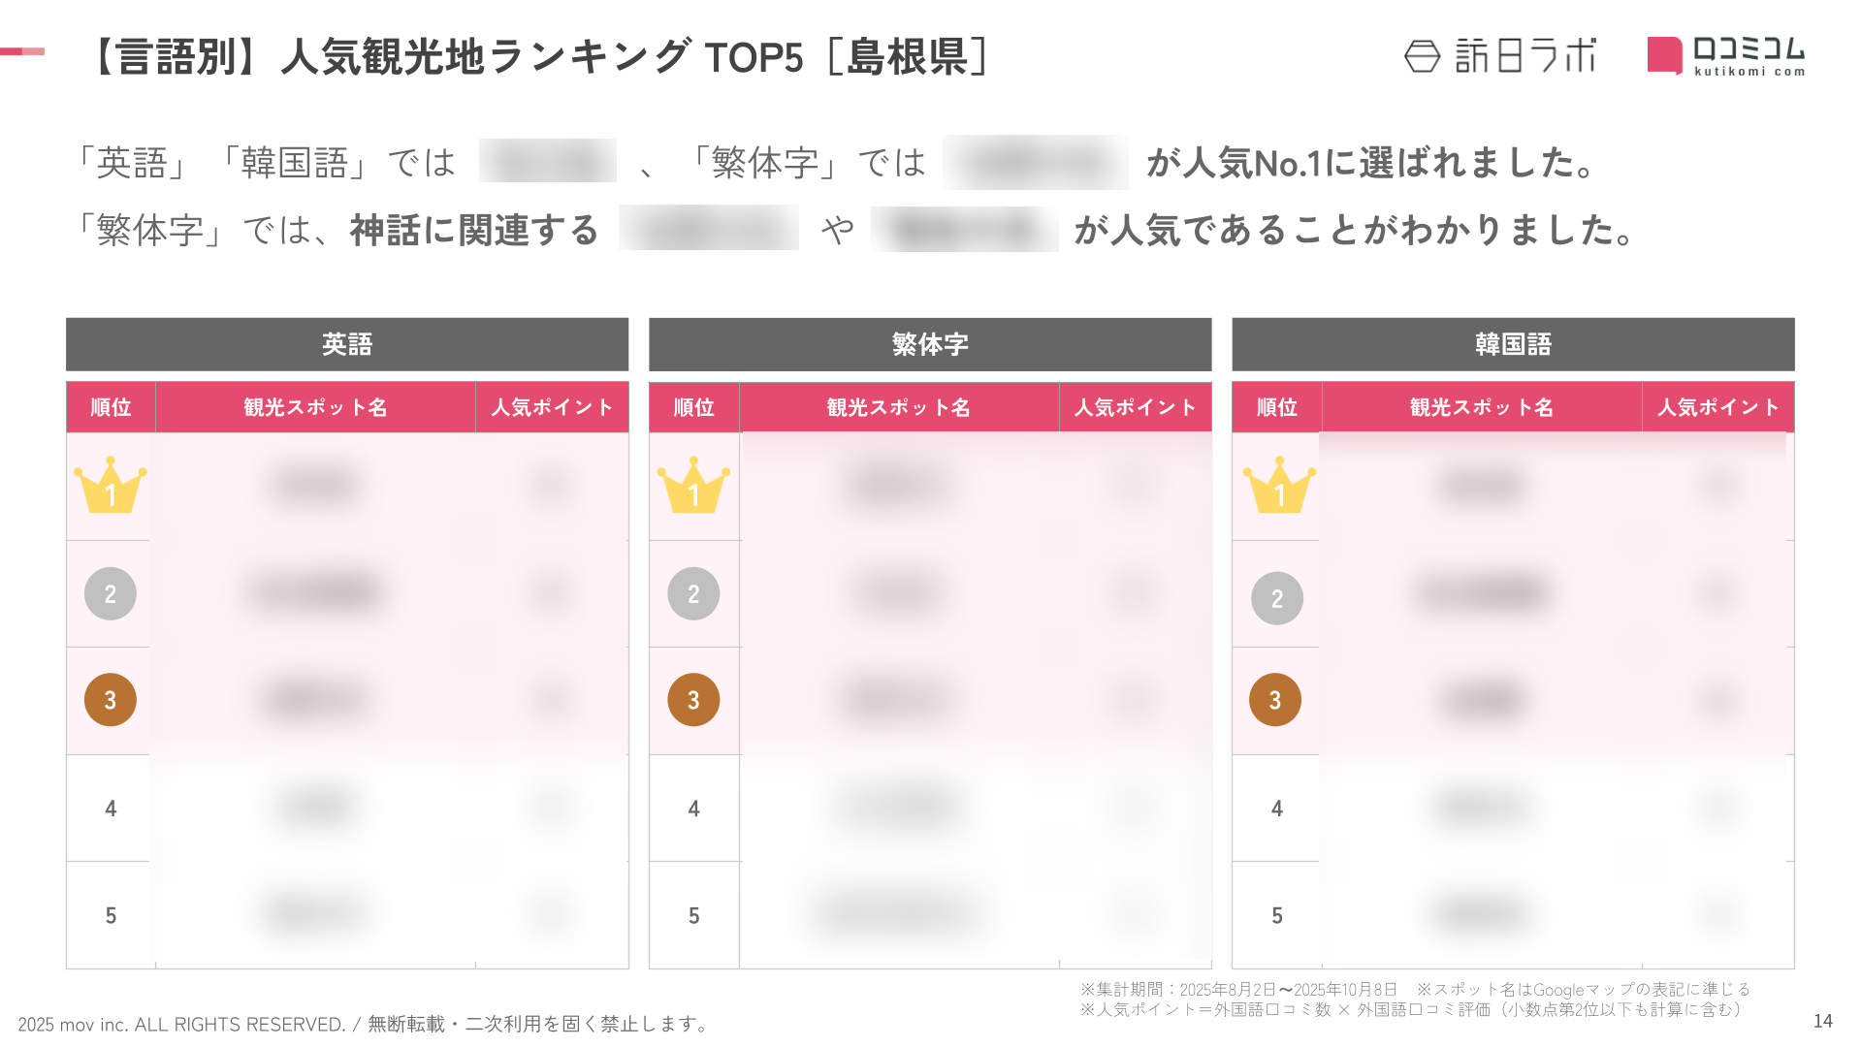Click 人気ポイント column header in 繁体字 table
The image size is (1861, 1047).
[x=1136, y=407]
